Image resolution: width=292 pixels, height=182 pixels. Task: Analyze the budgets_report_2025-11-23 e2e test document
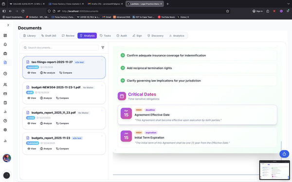pyautogui.click(x=46, y=149)
